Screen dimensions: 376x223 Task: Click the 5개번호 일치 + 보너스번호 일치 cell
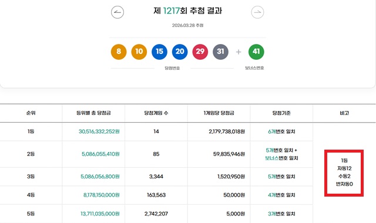point(281,154)
